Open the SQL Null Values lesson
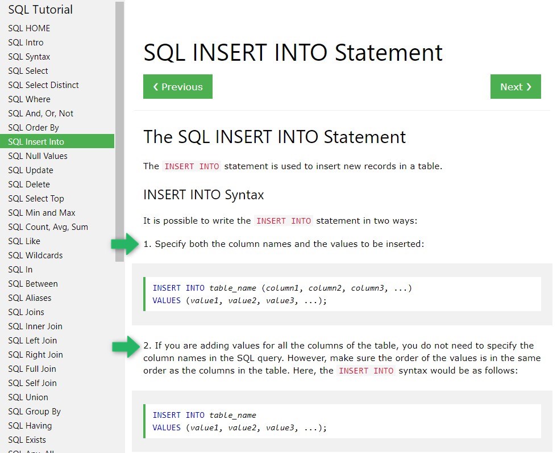 point(38,156)
